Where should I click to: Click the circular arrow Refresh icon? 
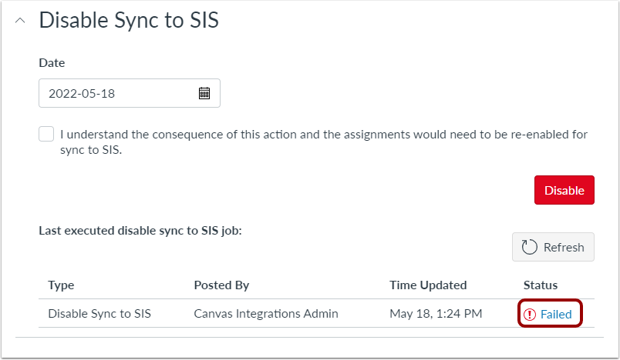coord(529,247)
